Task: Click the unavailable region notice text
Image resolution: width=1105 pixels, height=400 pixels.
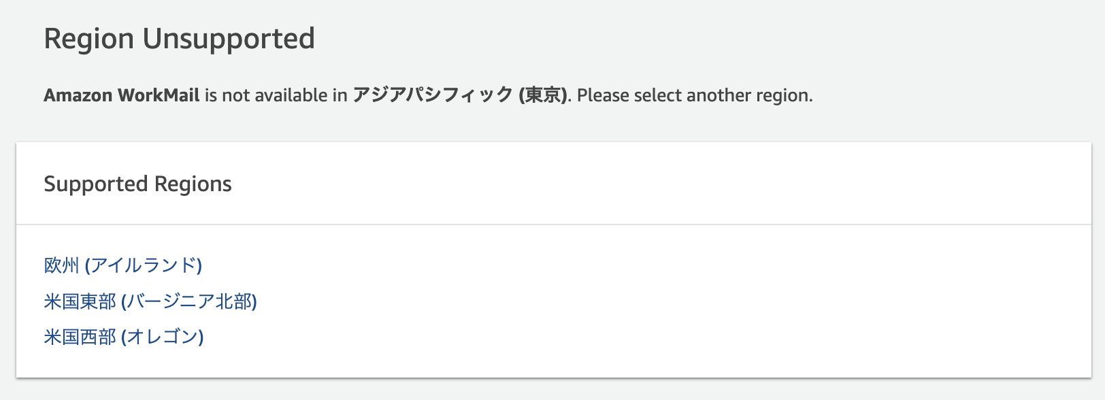Action: click(x=427, y=95)
